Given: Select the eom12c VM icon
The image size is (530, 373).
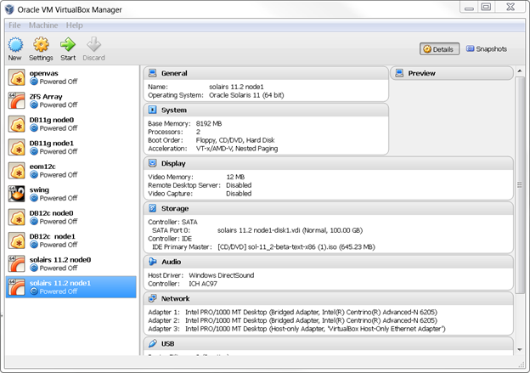Looking at the screenshot, I should click(17, 171).
